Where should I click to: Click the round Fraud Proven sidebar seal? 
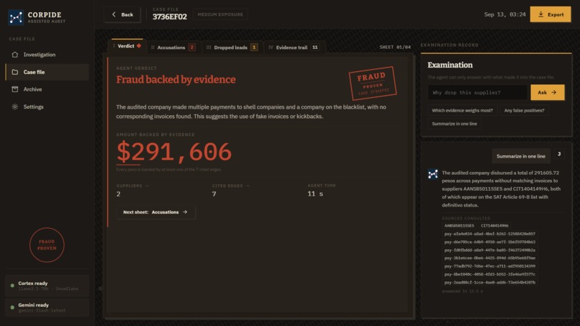(x=47, y=245)
